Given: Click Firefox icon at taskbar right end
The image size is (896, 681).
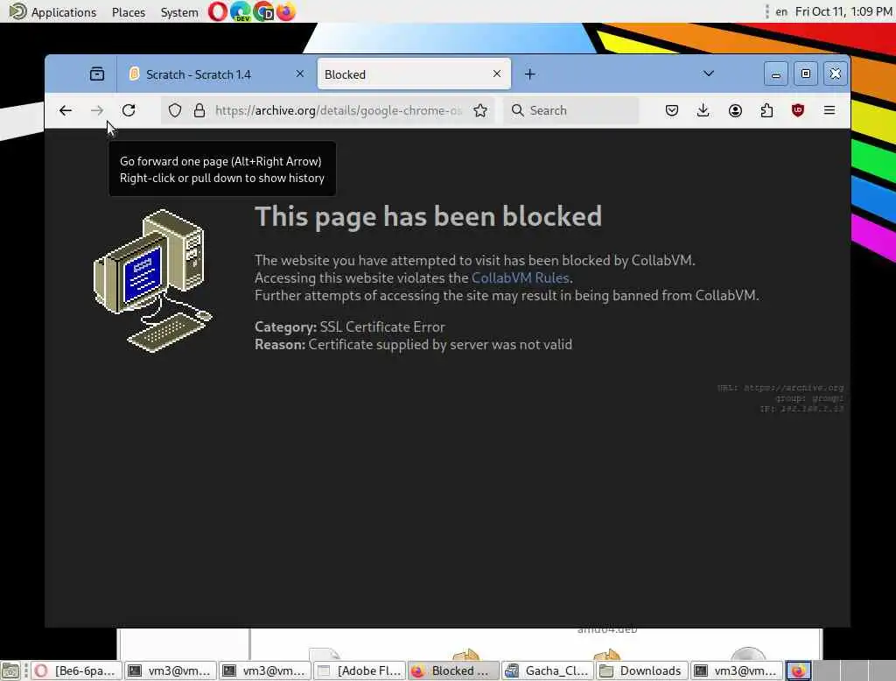Looking at the screenshot, I should point(798,670).
